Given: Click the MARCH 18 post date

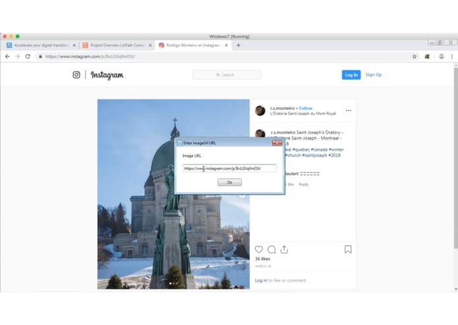Looking at the screenshot, I should point(263,266).
